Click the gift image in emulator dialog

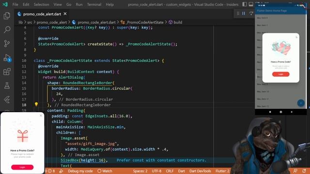281,48
